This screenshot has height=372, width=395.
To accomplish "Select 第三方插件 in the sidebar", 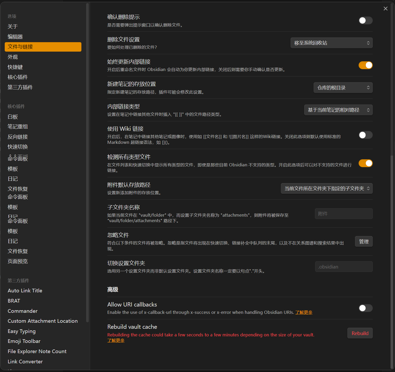I will [x=20, y=87].
